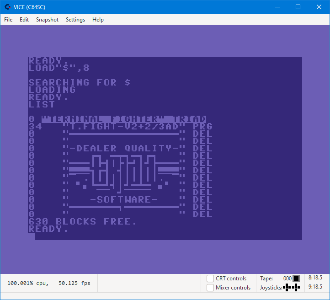This screenshot has height=300, width=330.
Task: Click the drive 9 track readout 9:18.5
Action: point(315,287)
